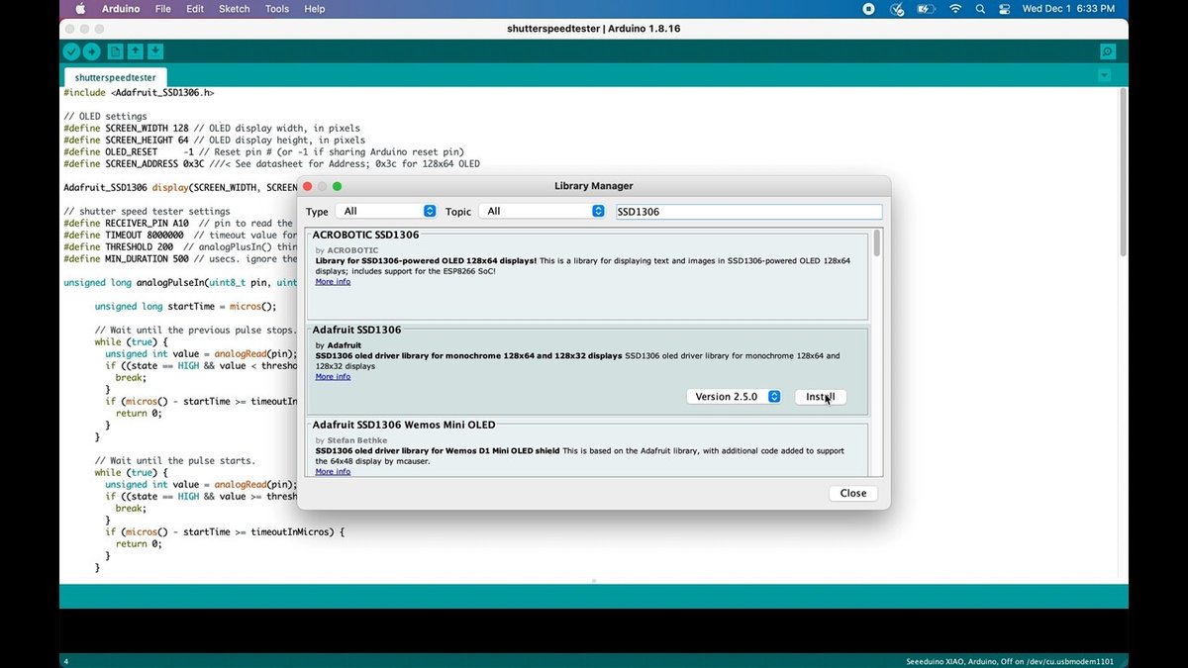Close the Library Manager dialog
The height and width of the screenshot is (668, 1188).
852,493
